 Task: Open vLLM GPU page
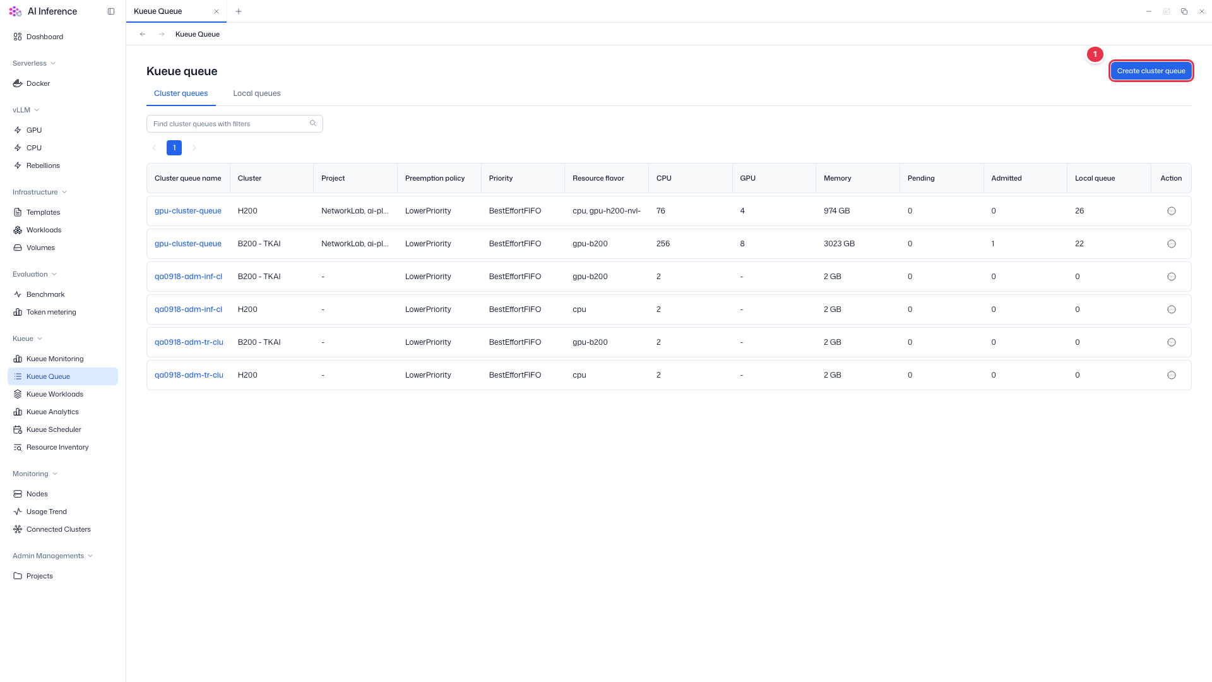coord(62,130)
